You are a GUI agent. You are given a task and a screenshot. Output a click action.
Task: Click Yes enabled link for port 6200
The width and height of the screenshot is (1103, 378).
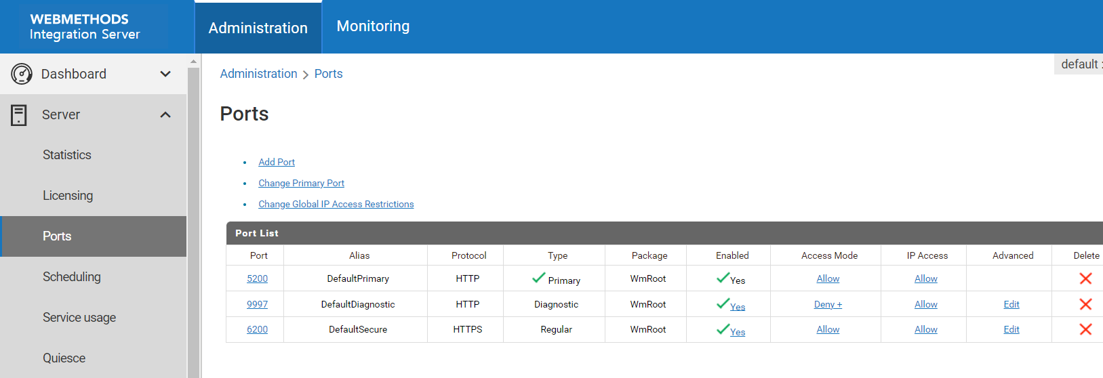(x=738, y=332)
